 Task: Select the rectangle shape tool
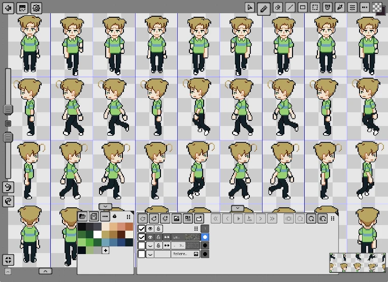[303, 8]
